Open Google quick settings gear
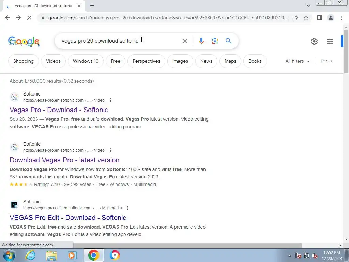349x262 pixels. point(314,41)
